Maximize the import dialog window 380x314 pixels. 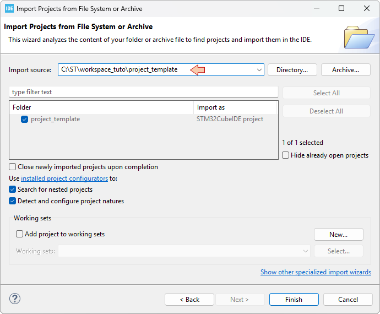(x=341, y=9)
